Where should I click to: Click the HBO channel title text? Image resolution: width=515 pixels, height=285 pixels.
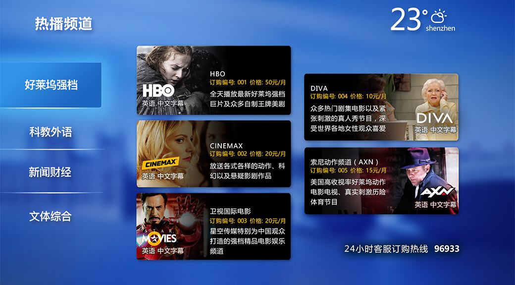[x=217, y=74]
